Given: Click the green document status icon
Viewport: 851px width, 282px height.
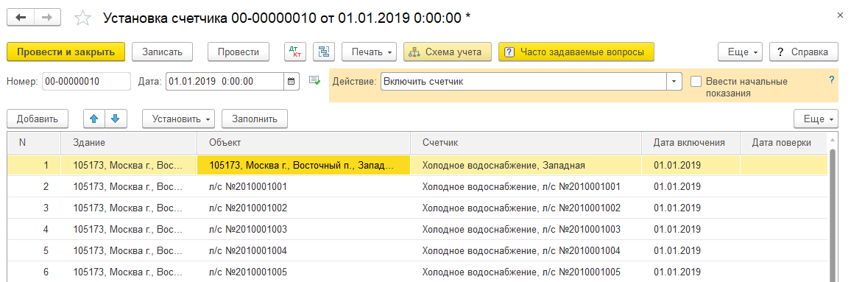Looking at the screenshot, I should (314, 80).
